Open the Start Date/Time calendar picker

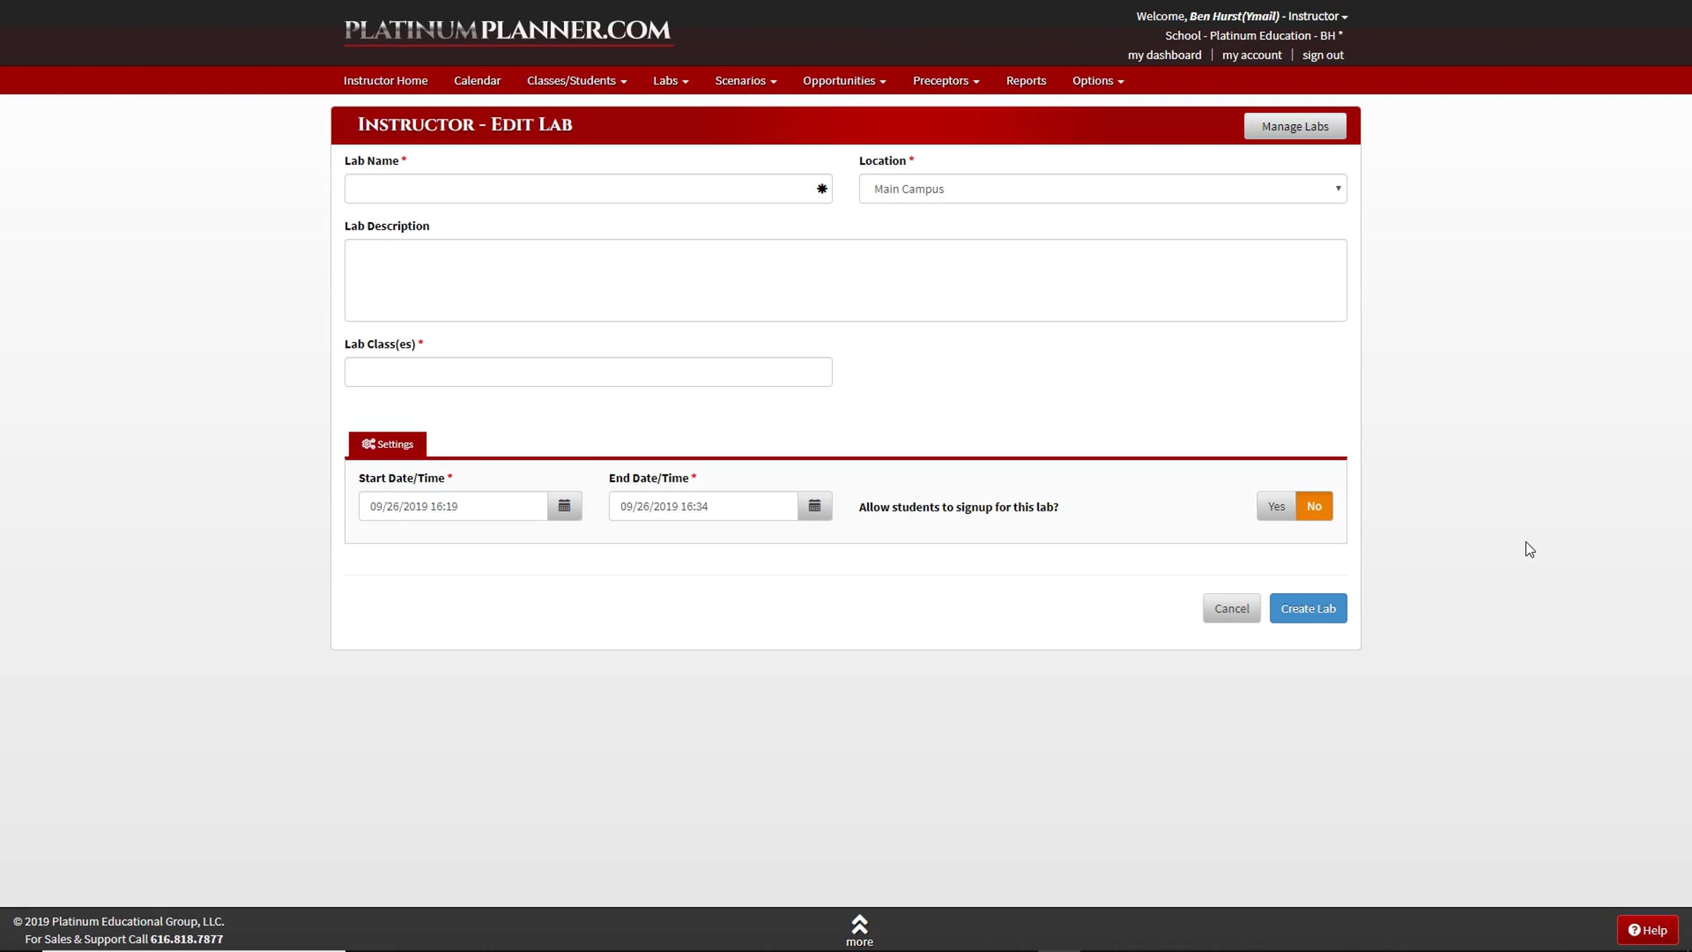[x=564, y=506]
